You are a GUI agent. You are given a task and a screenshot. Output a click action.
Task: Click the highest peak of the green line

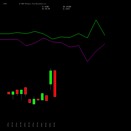click(x=96, y=20)
